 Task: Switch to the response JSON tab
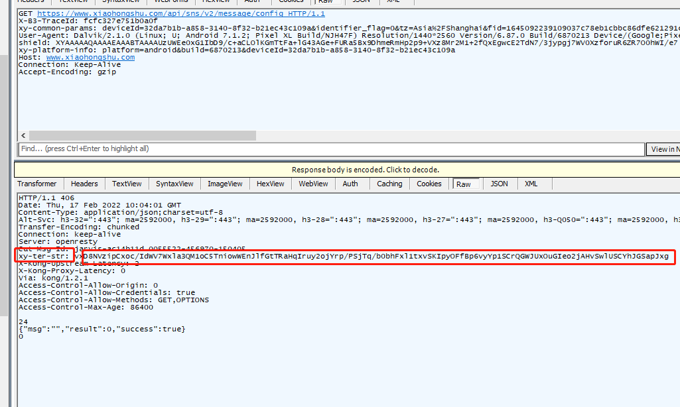click(499, 184)
